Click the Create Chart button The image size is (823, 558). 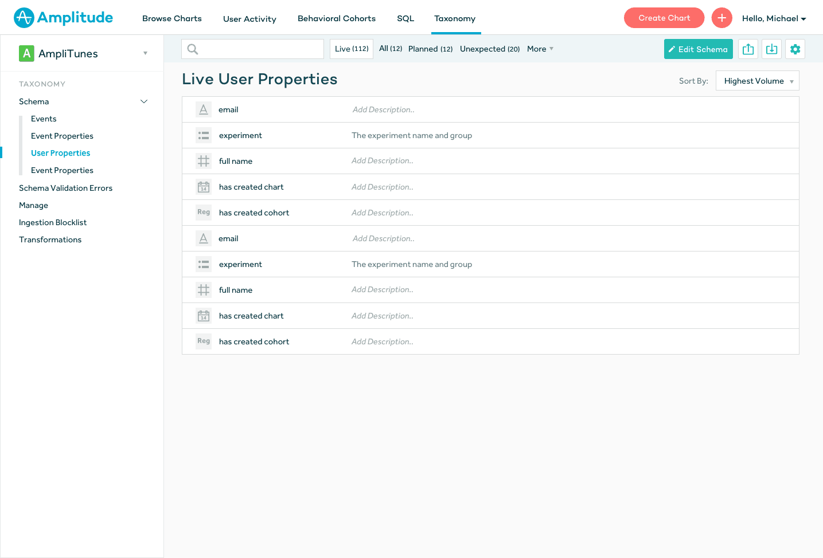664,17
